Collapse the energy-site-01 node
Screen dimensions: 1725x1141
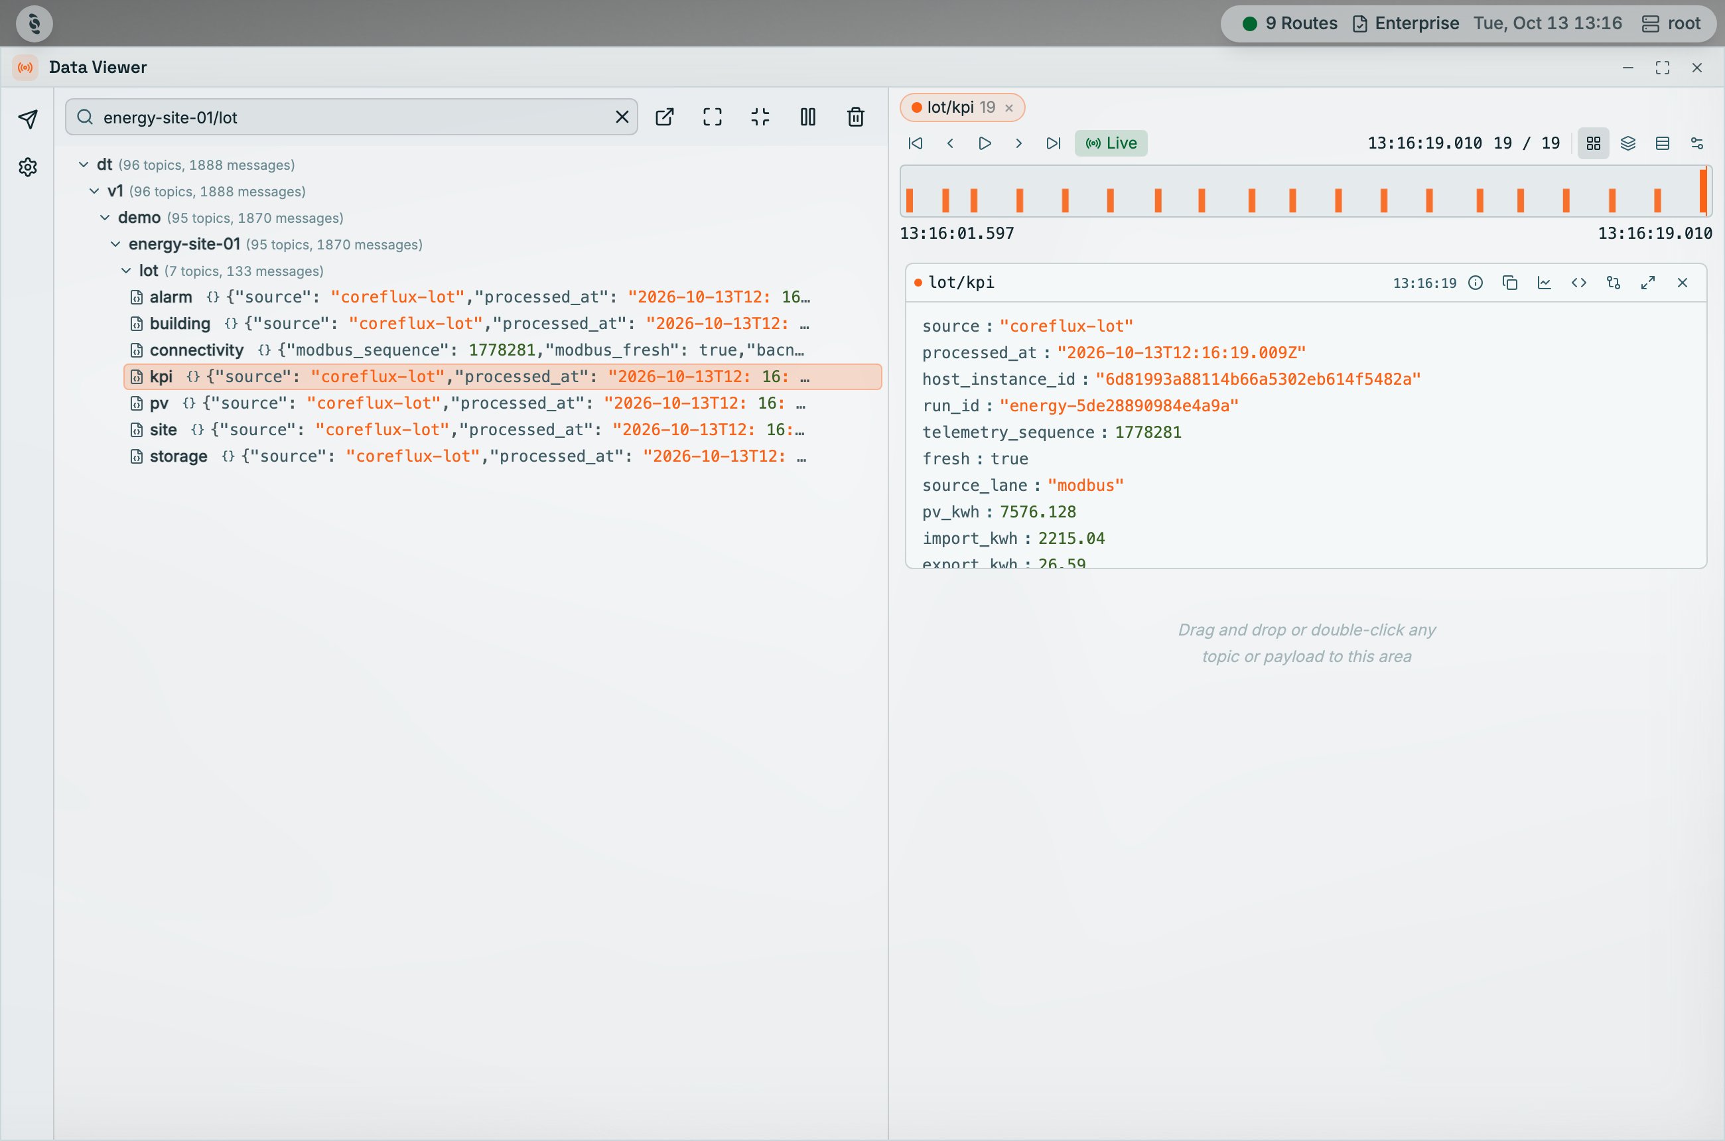click(x=115, y=245)
